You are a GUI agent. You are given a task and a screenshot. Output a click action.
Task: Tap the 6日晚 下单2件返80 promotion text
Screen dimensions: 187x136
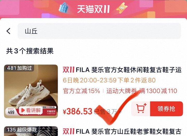pos(109,80)
